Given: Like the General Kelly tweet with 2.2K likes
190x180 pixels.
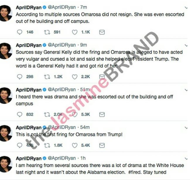Looking at the screenshot, I should 75,77.
